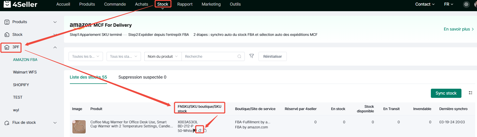Click the BD-212-P SKU text
Viewport: 477px width, 137px height.
pos(185,126)
